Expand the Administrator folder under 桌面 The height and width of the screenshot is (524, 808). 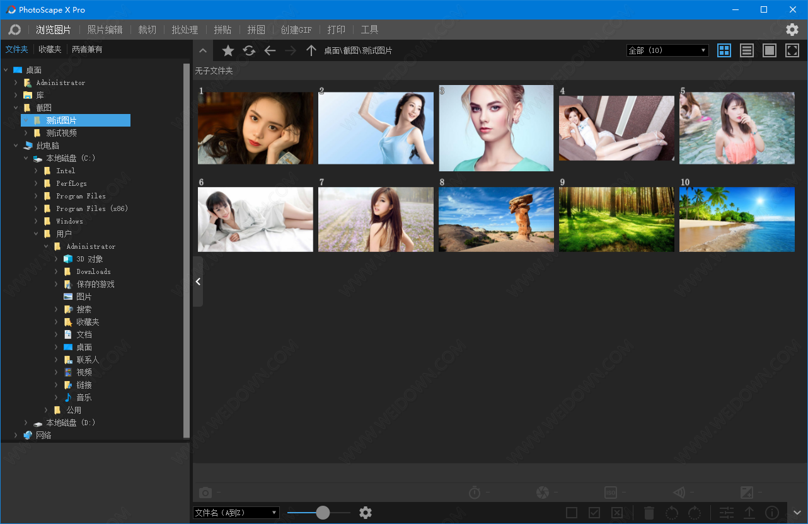point(16,83)
